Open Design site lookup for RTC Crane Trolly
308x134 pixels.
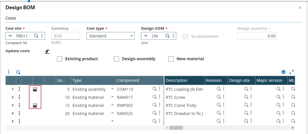point(246,105)
